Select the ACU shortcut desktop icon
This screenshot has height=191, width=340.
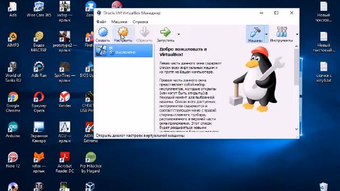(x=65, y=133)
